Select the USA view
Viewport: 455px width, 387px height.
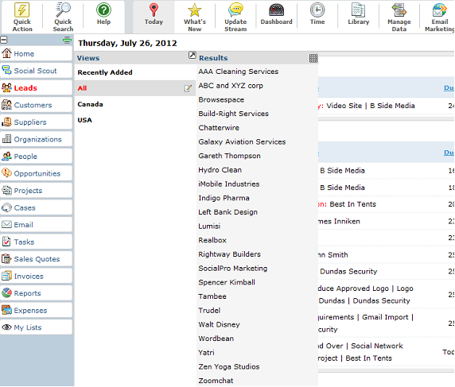click(x=85, y=120)
